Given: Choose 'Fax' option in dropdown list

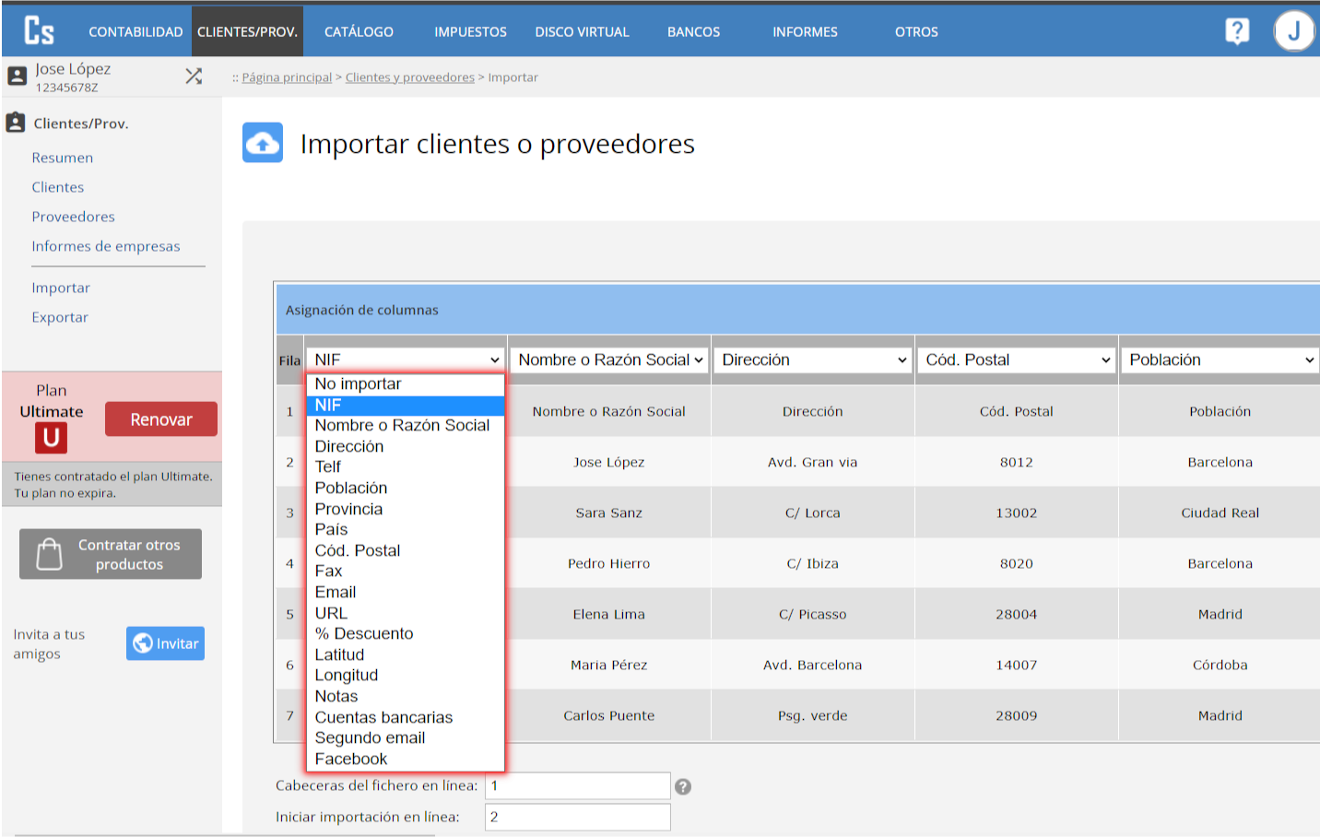Looking at the screenshot, I should point(406,571).
